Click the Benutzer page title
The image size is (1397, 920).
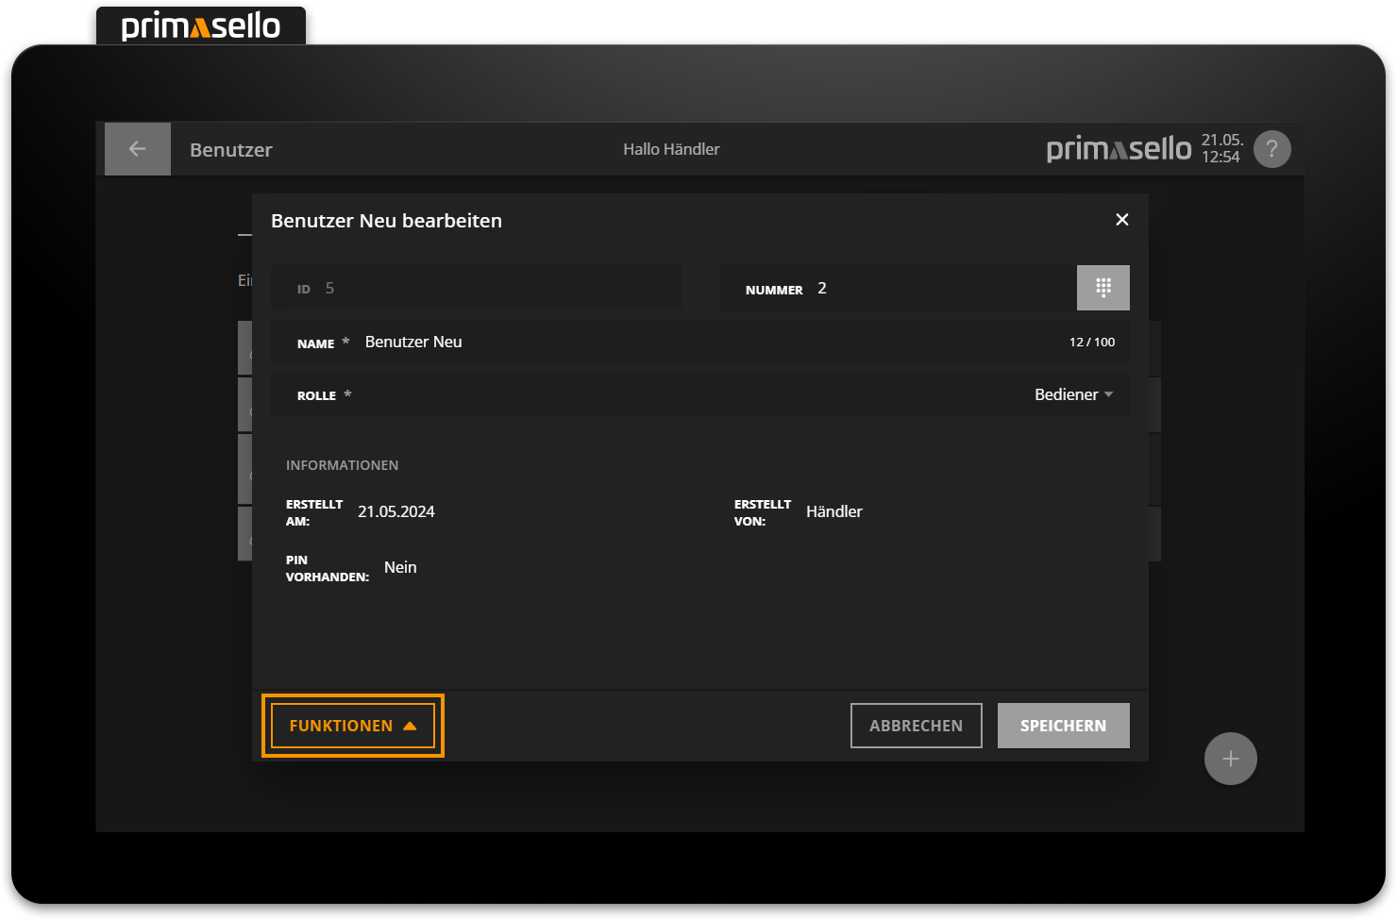[x=231, y=150]
